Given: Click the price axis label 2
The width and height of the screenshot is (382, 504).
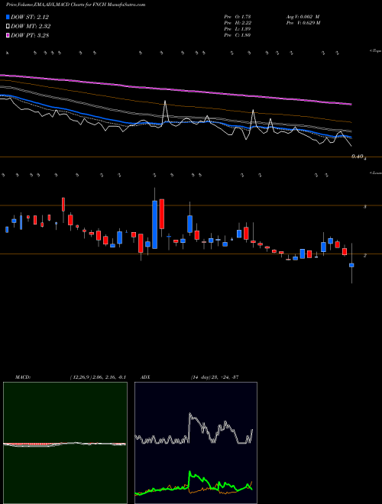Looking at the screenshot, I should 364,256.
